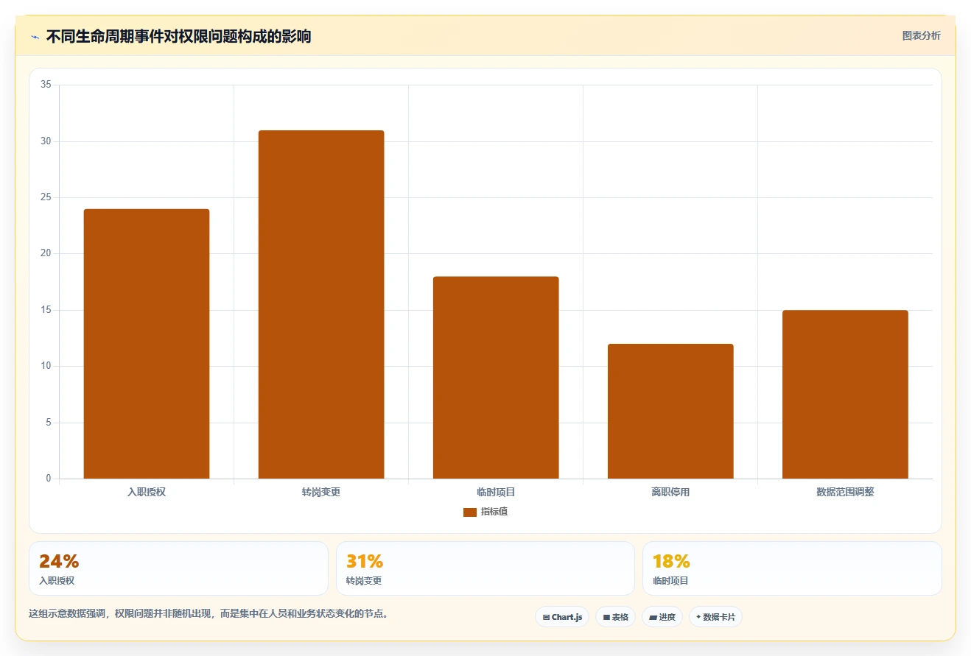This screenshot has height=656, width=971.
Task: Click the 数据卡片 tag chip
Action: pos(715,617)
